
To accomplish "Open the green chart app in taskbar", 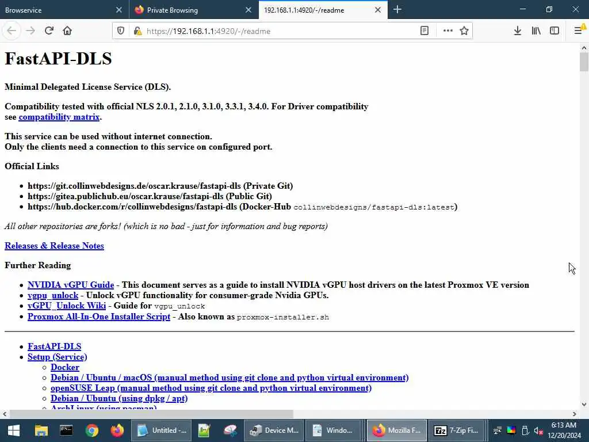I will click(x=204, y=430).
